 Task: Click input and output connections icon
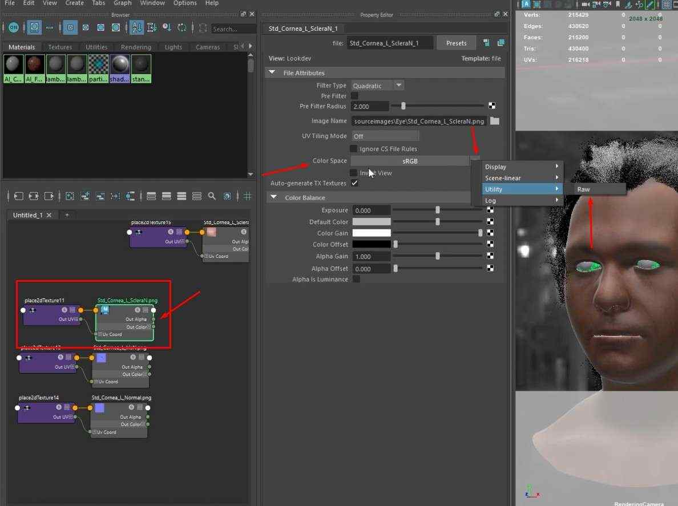(x=33, y=196)
